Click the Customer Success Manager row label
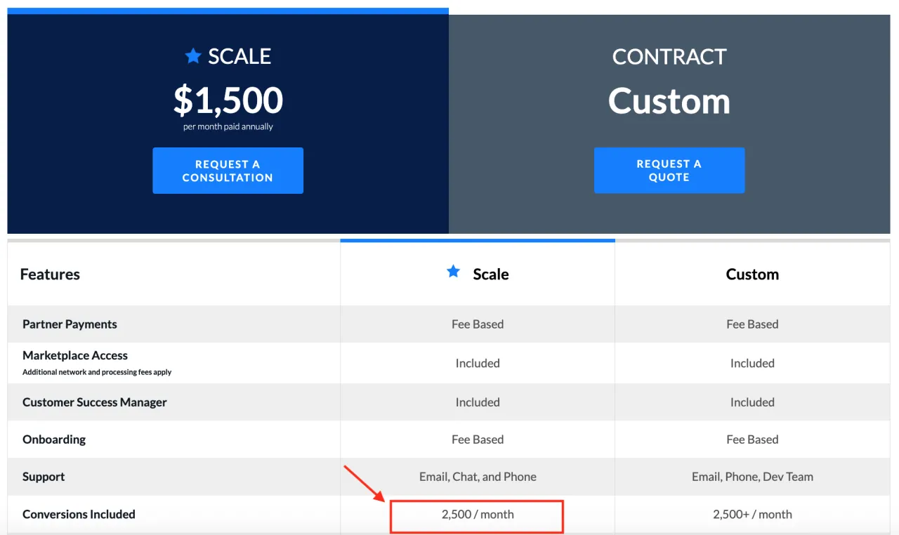899x535 pixels. tap(95, 402)
